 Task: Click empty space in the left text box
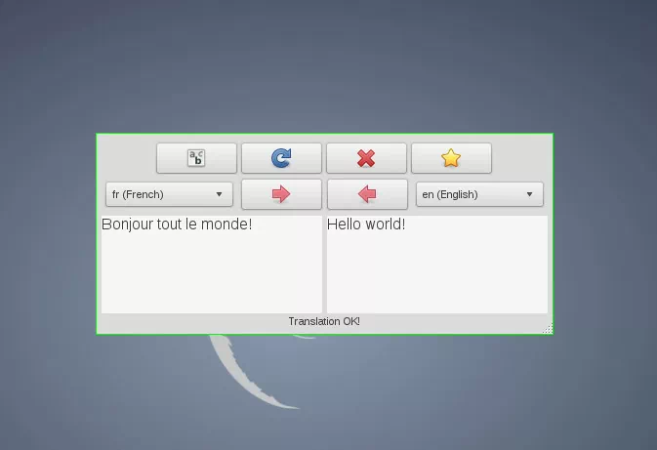point(211,278)
